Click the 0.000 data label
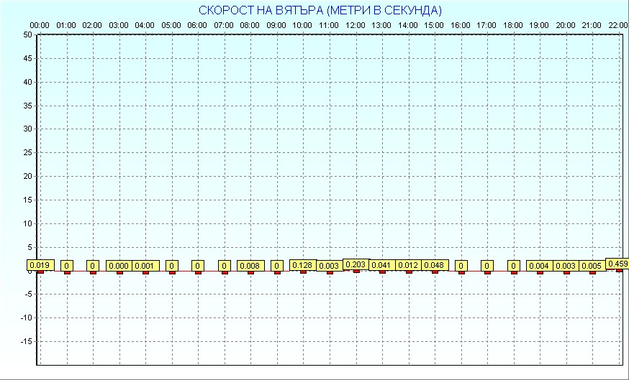The height and width of the screenshot is (380, 629). click(119, 266)
